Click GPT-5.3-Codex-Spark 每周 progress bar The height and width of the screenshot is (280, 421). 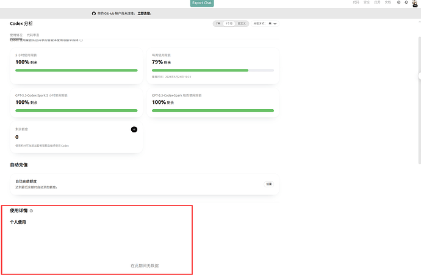coord(213,110)
